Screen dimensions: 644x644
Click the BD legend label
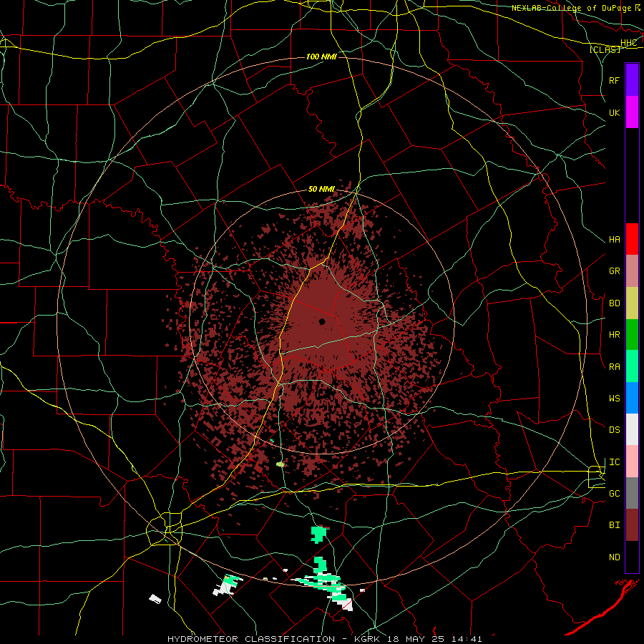pos(615,303)
